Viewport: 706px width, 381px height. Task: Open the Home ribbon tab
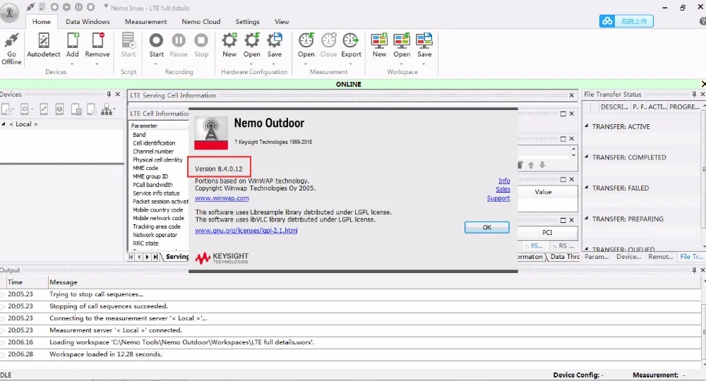[42, 22]
